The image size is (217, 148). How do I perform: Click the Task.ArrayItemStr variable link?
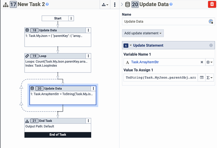[x=145, y=62]
